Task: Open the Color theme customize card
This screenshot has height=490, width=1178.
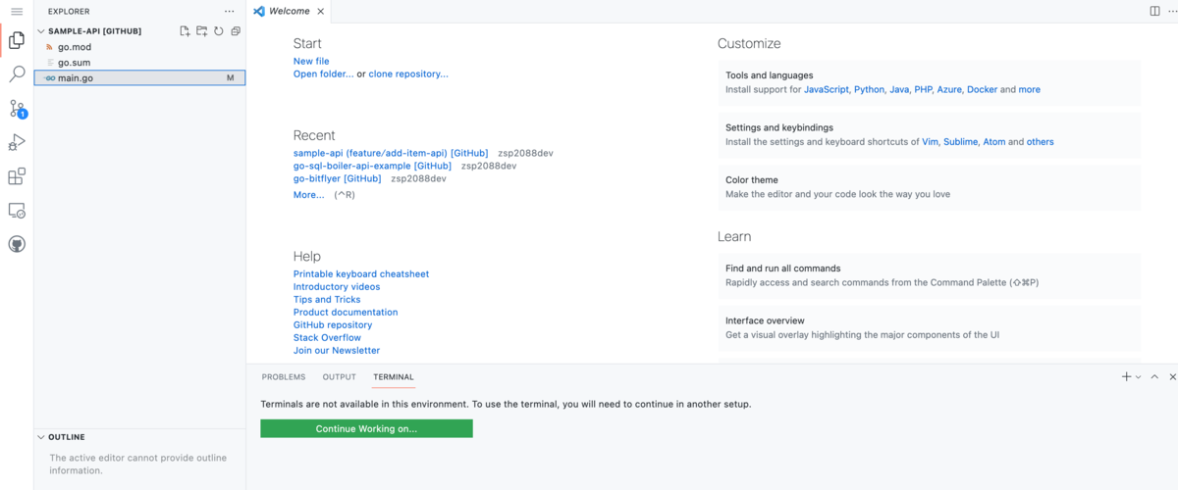Action: [930, 187]
